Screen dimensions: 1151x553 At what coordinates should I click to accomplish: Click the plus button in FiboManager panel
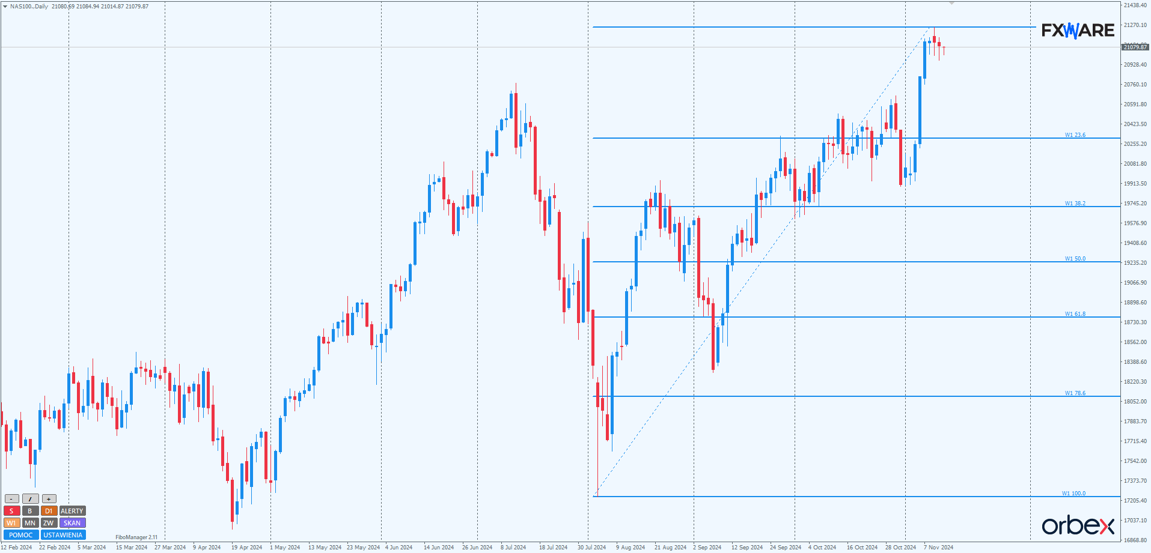point(49,499)
